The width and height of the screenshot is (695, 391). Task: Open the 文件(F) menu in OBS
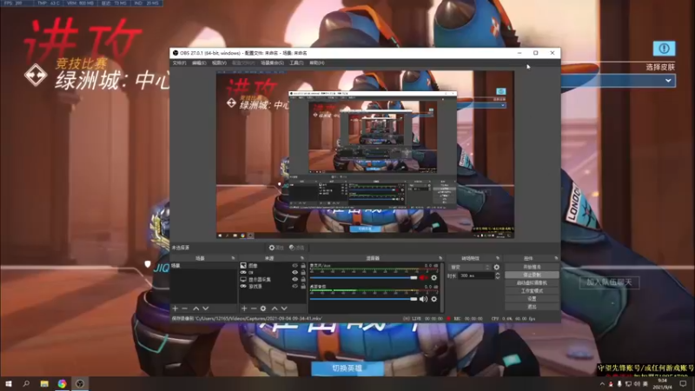point(179,63)
